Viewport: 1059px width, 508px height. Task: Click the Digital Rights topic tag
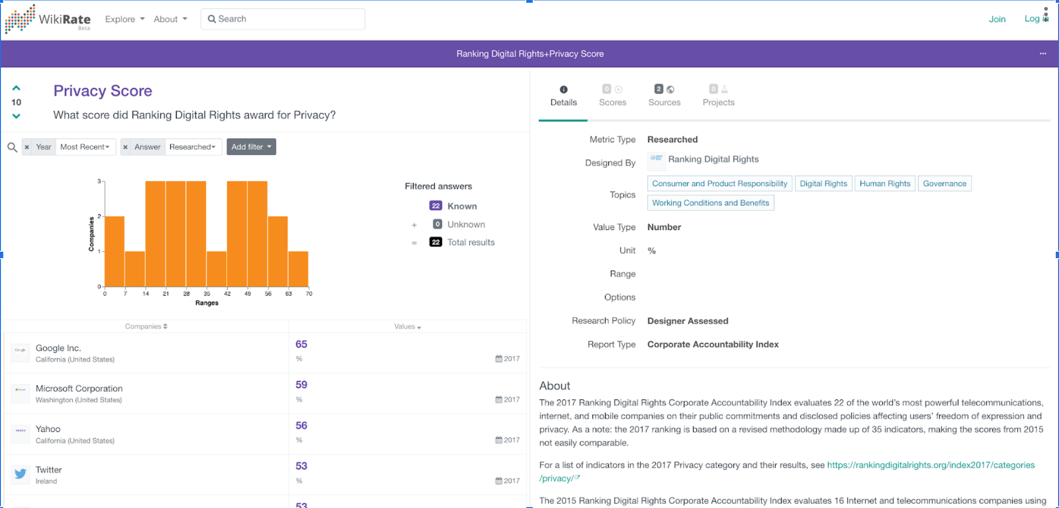[x=823, y=184]
